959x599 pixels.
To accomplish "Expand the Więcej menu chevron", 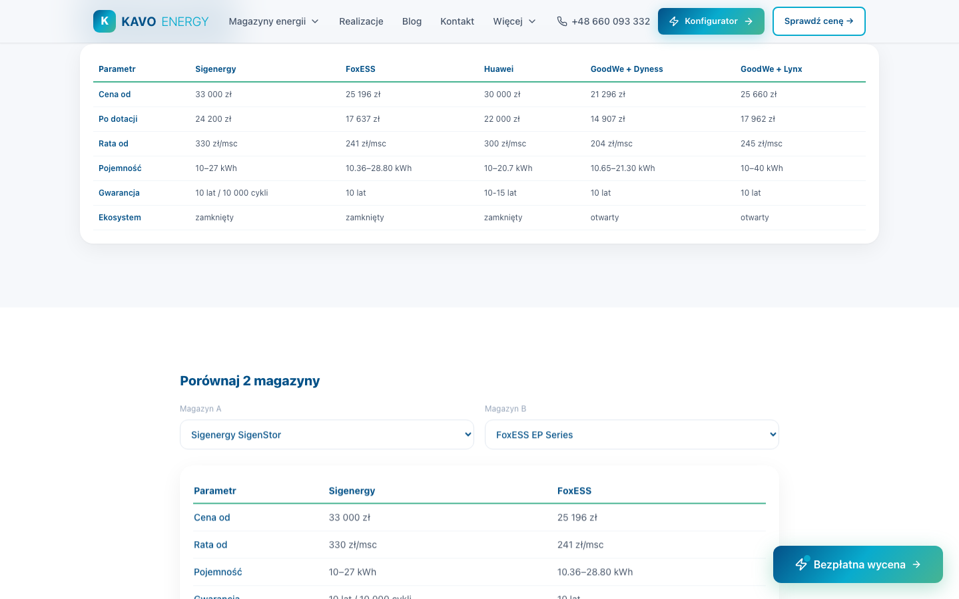I will [532, 21].
